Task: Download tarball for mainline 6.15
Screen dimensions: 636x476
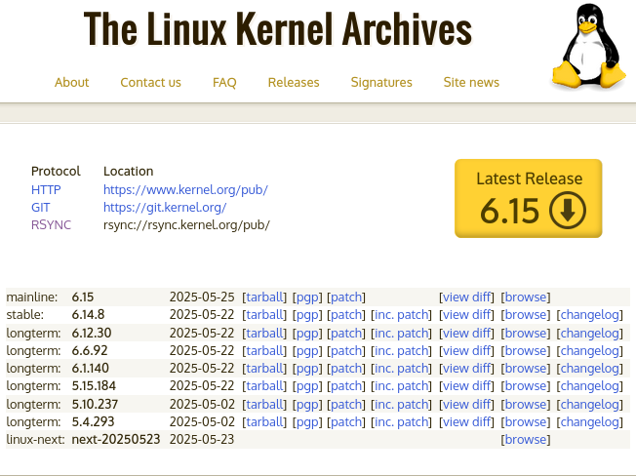Action: point(264,297)
